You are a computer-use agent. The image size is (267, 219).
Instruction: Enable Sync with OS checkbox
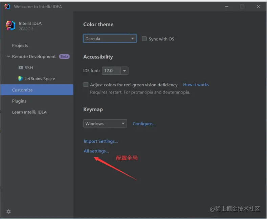[144, 39]
